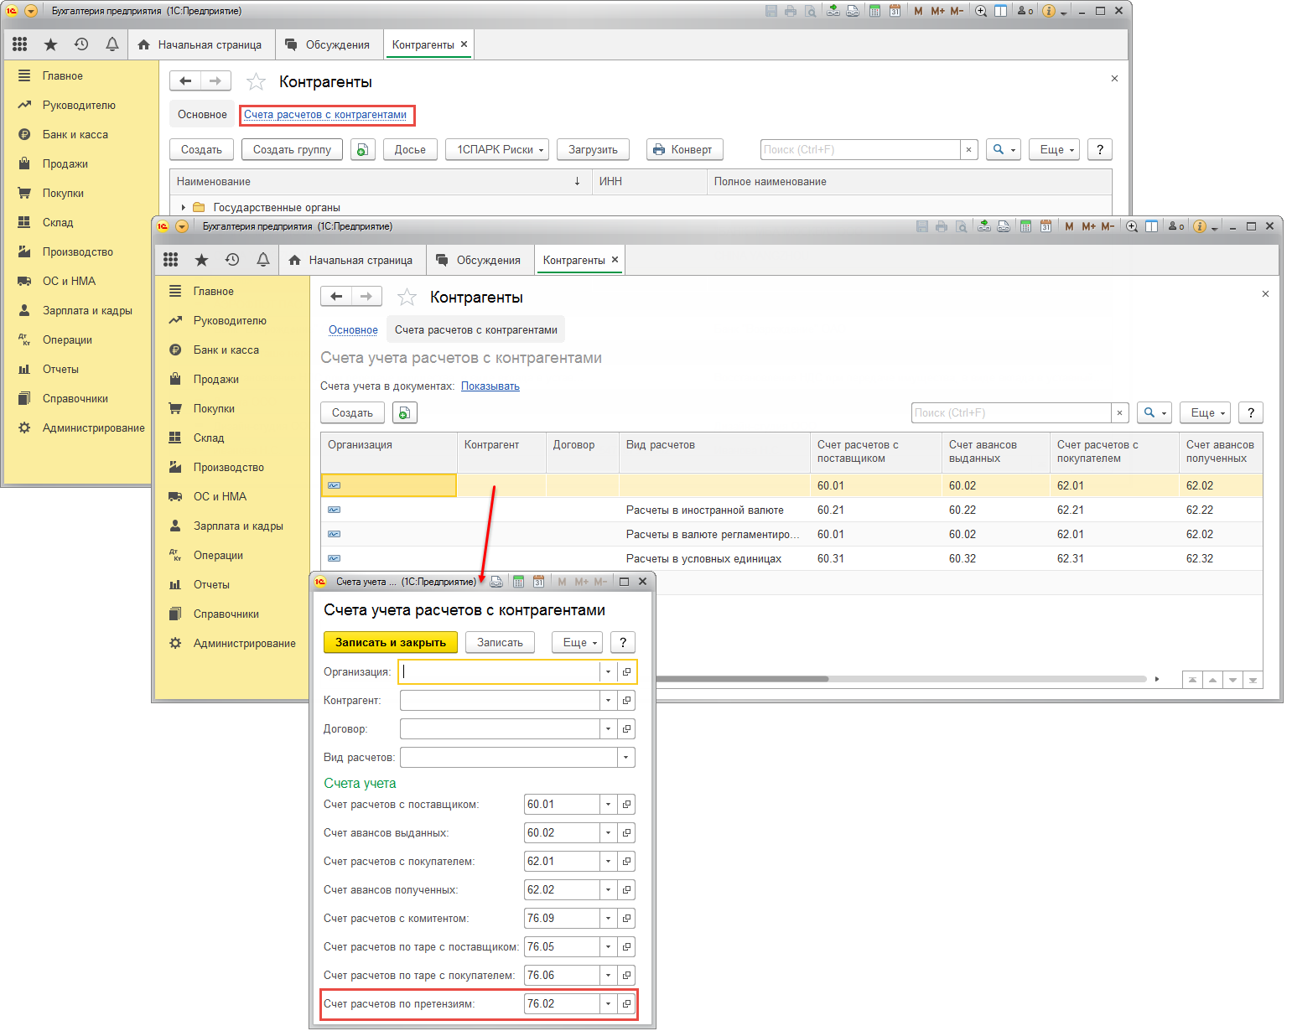This screenshot has height=1031, width=1292.
Task: Expand Вид расчетов dropdown in dialog
Action: pos(625,757)
